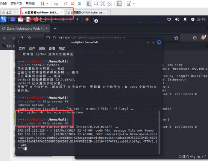This screenshot has width=208, height=161.
Task: Click the volume speaker tray icon
Action: 177,19
